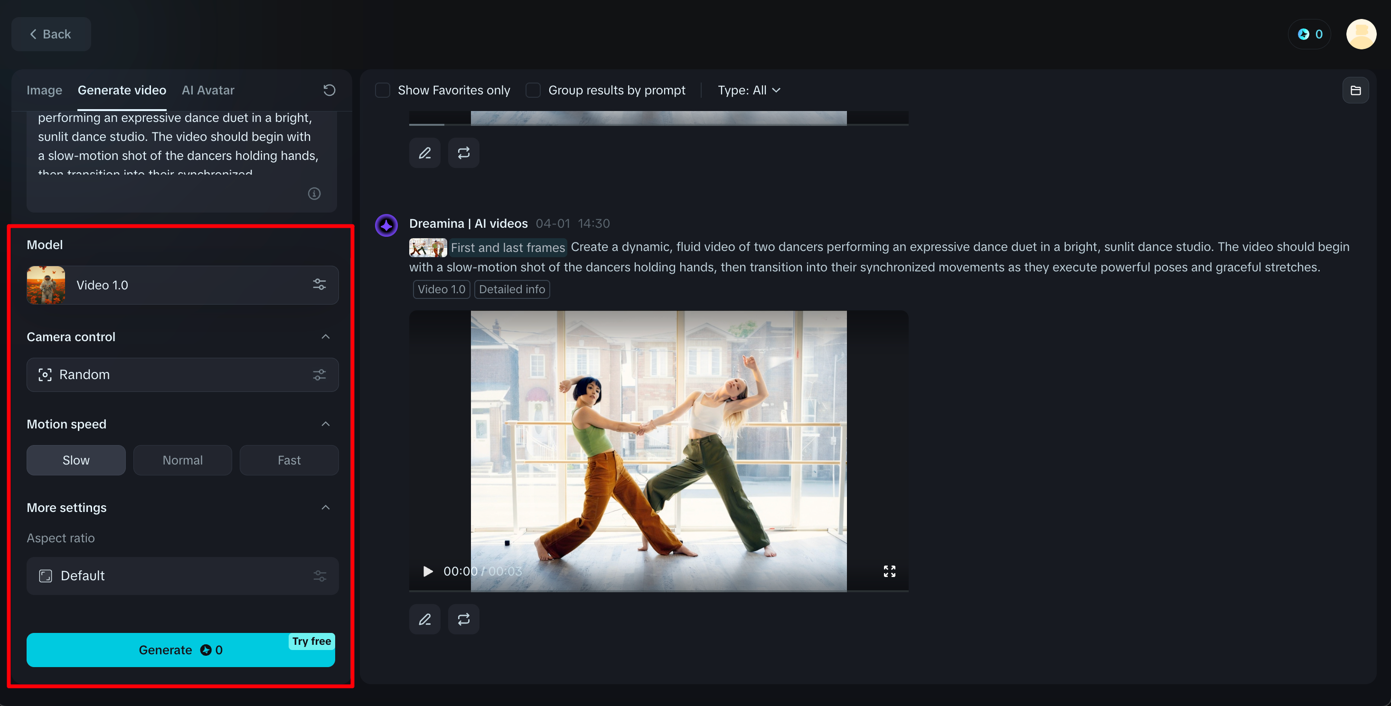Click the edit pencil icon below dancers video
The height and width of the screenshot is (706, 1391).
[x=425, y=619]
